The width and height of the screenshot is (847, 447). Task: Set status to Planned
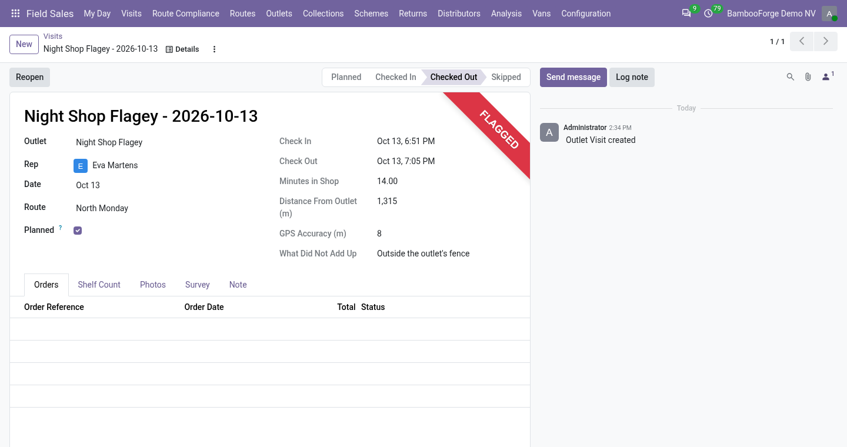coord(346,77)
